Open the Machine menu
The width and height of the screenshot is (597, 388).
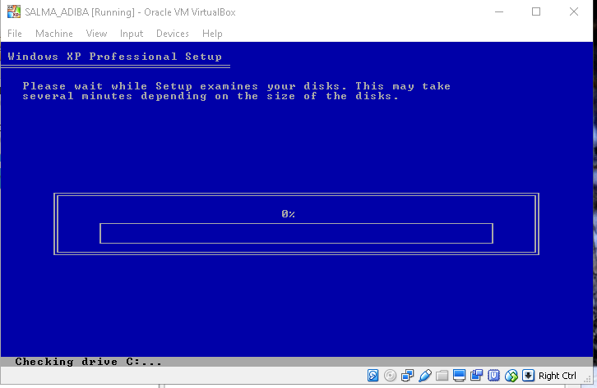54,34
